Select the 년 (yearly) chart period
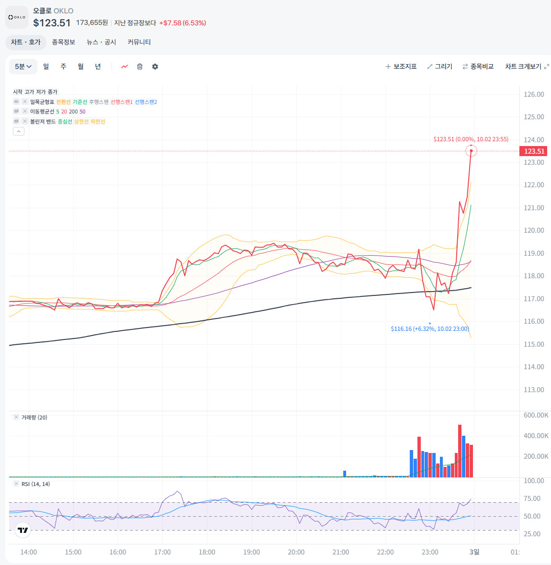This screenshot has width=551, height=565. (98, 67)
